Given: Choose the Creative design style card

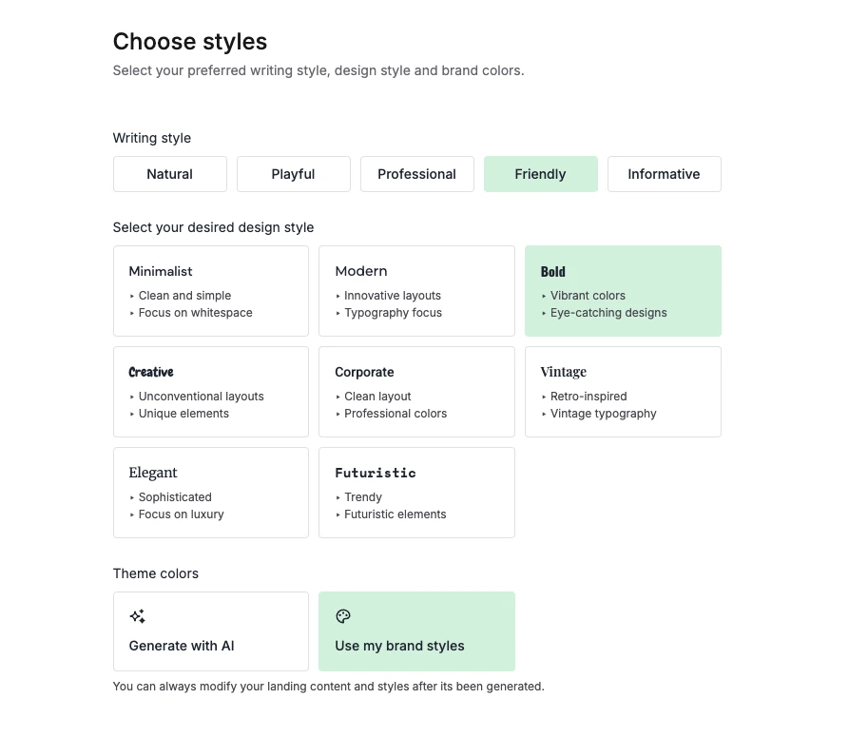Looking at the screenshot, I should (210, 391).
